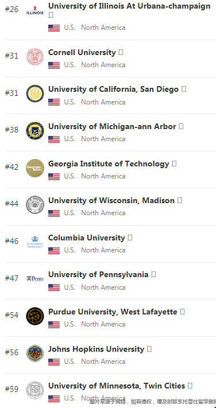Select the Purdue University black seal
This screenshot has width=216, height=408.
35,316
